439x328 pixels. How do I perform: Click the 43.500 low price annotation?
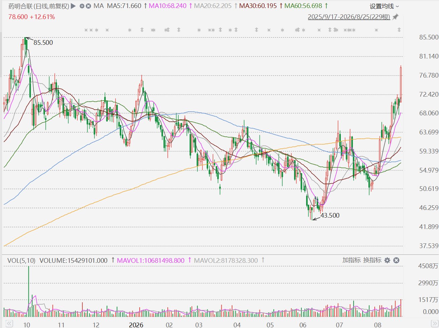pos(330,215)
